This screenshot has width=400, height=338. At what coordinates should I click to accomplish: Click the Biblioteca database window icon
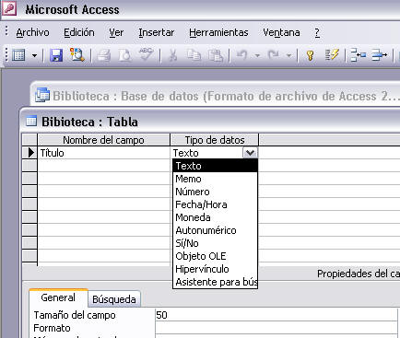click(42, 95)
